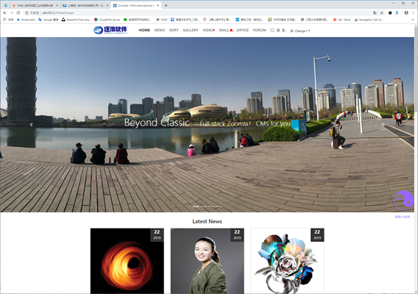Open the NEWS navigation link
This screenshot has height=294, width=418.
pos(159,30)
